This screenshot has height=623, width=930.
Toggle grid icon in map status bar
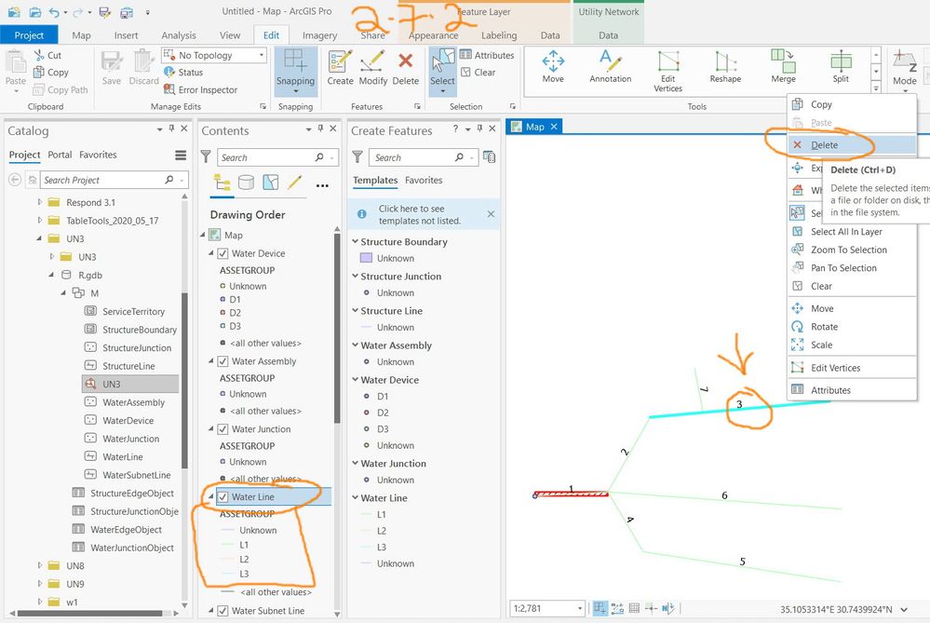[x=634, y=608]
